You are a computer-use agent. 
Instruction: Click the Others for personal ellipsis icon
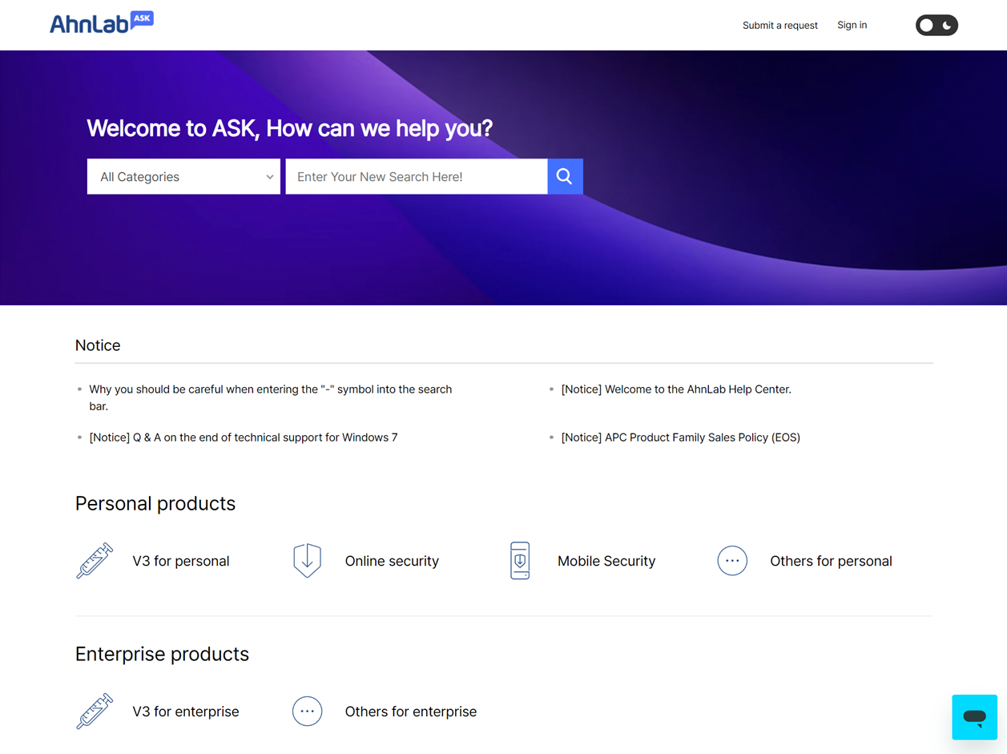tap(732, 561)
